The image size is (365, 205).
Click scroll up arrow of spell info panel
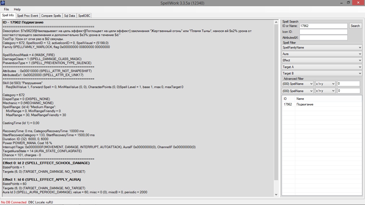[276, 22]
